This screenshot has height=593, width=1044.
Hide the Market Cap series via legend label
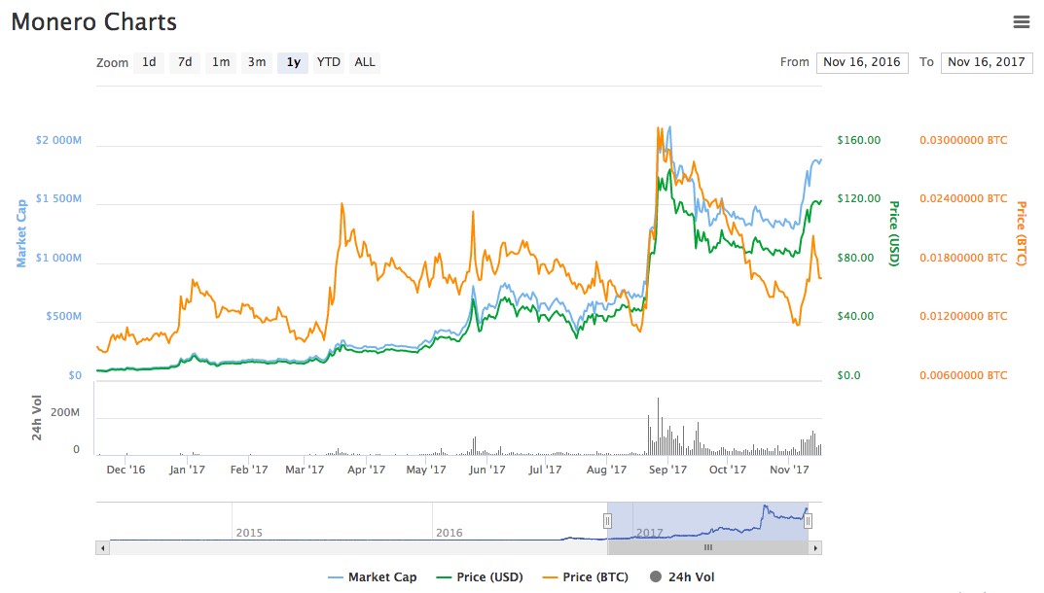coord(382,577)
